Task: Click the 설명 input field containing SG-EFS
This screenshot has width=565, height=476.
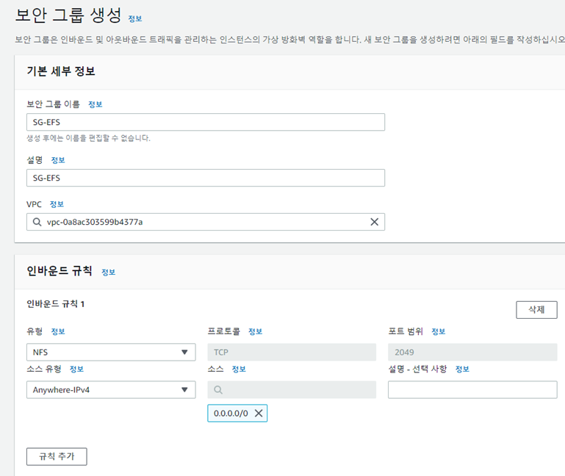Action: pyautogui.click(x=206, y=178)
